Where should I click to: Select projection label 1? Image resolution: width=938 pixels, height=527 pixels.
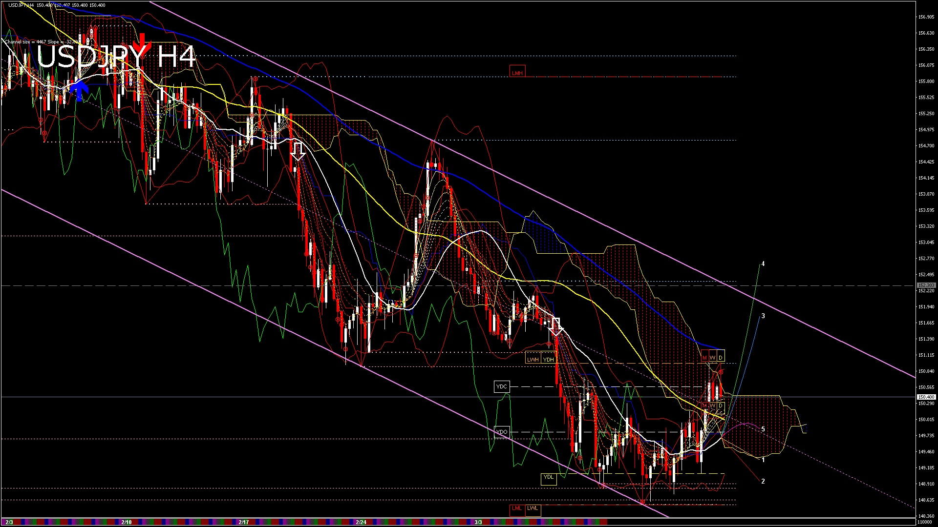click(x=763, y=460)
